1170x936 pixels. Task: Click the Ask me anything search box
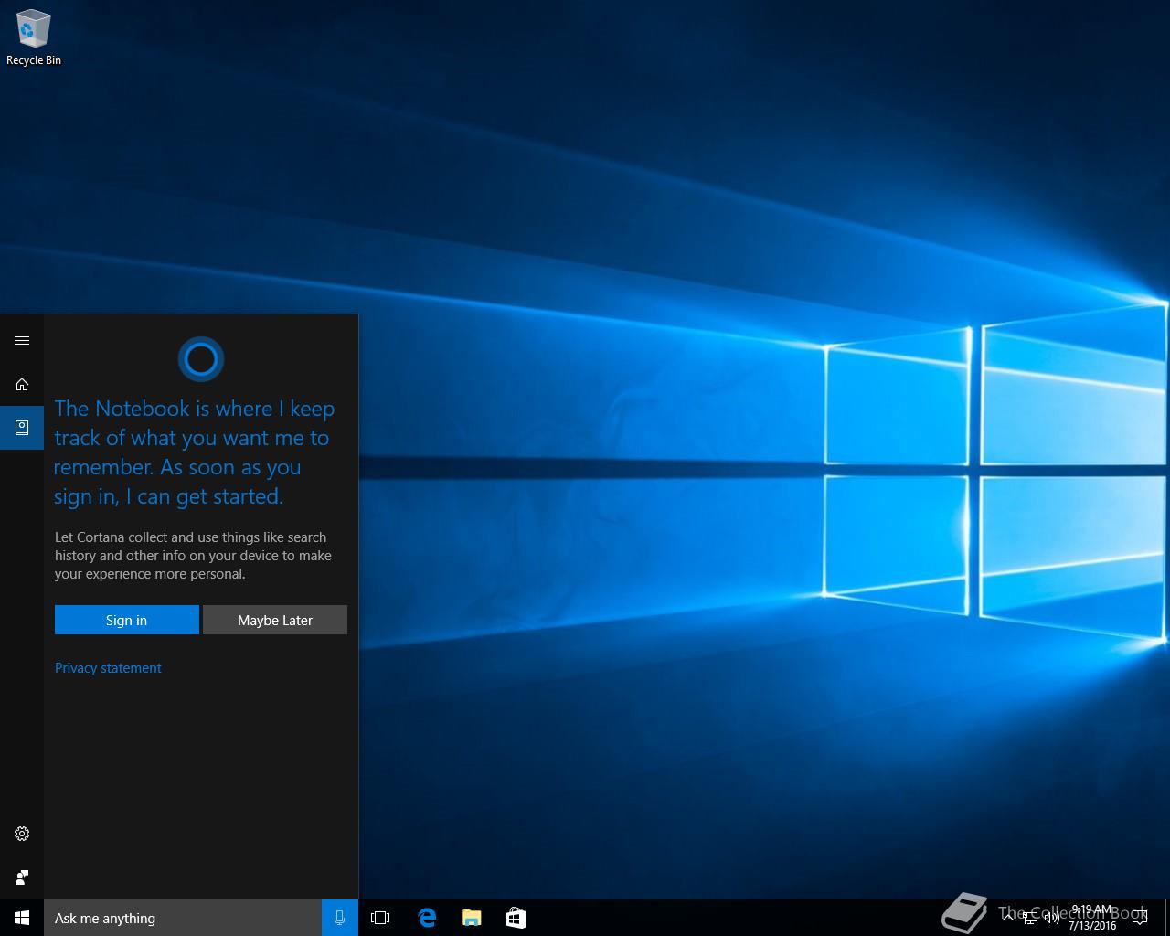pyautogui.click(x=183, y=918)
